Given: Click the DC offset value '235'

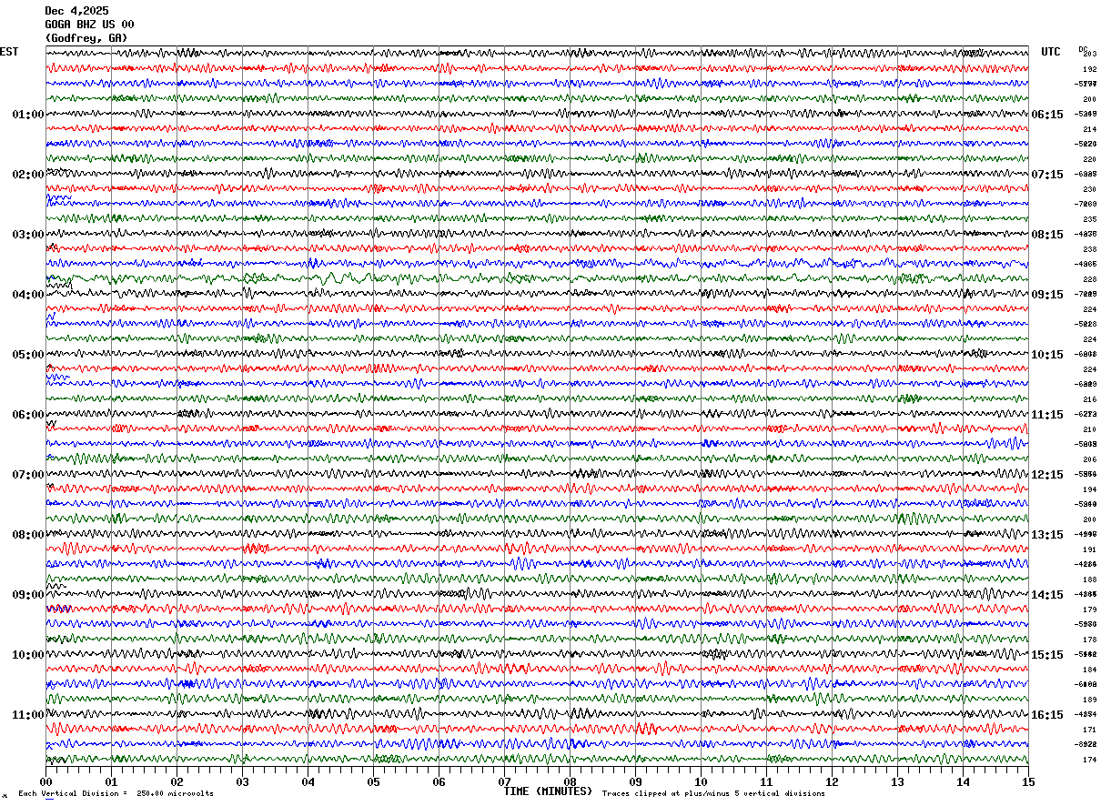Looking at the screenshot, I should tap(1089, 219).
